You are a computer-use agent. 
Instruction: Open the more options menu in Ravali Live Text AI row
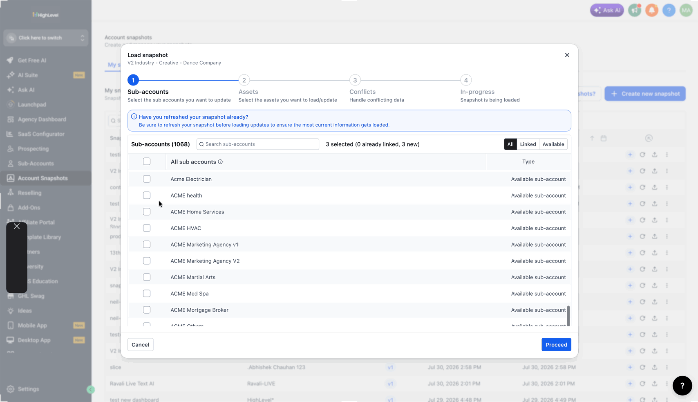click(x=667, y=384)
